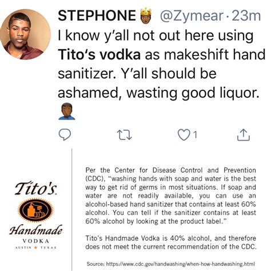Click the CDC quote paragraph

point(170,196)
